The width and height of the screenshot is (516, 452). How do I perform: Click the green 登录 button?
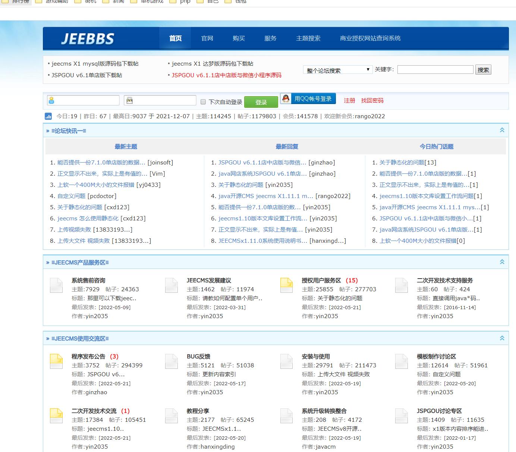point(261,102)
